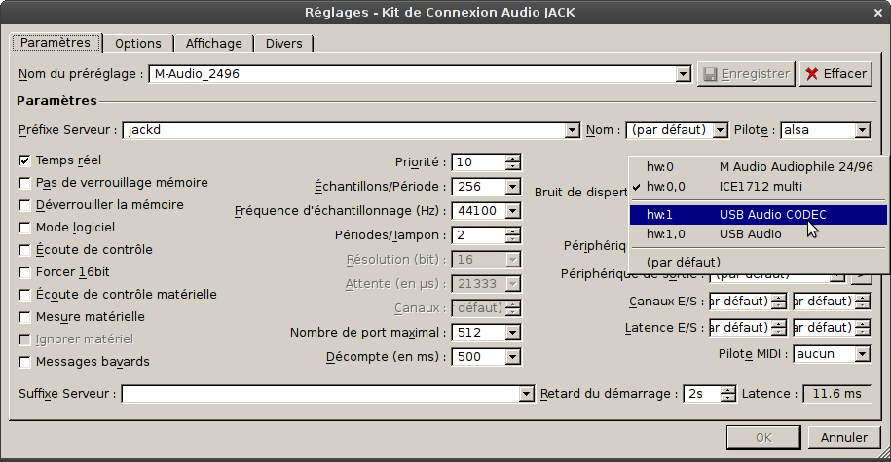Click the Retard du démarrage spinner
Screen dimensions: 891x462
[728, 394]
